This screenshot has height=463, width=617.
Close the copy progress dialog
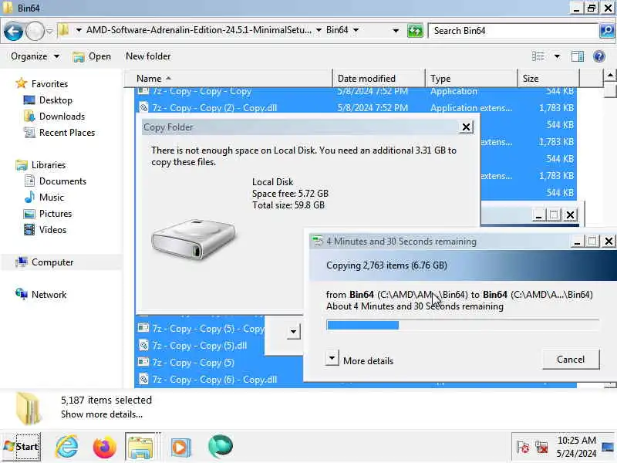[x=609, y=242]
